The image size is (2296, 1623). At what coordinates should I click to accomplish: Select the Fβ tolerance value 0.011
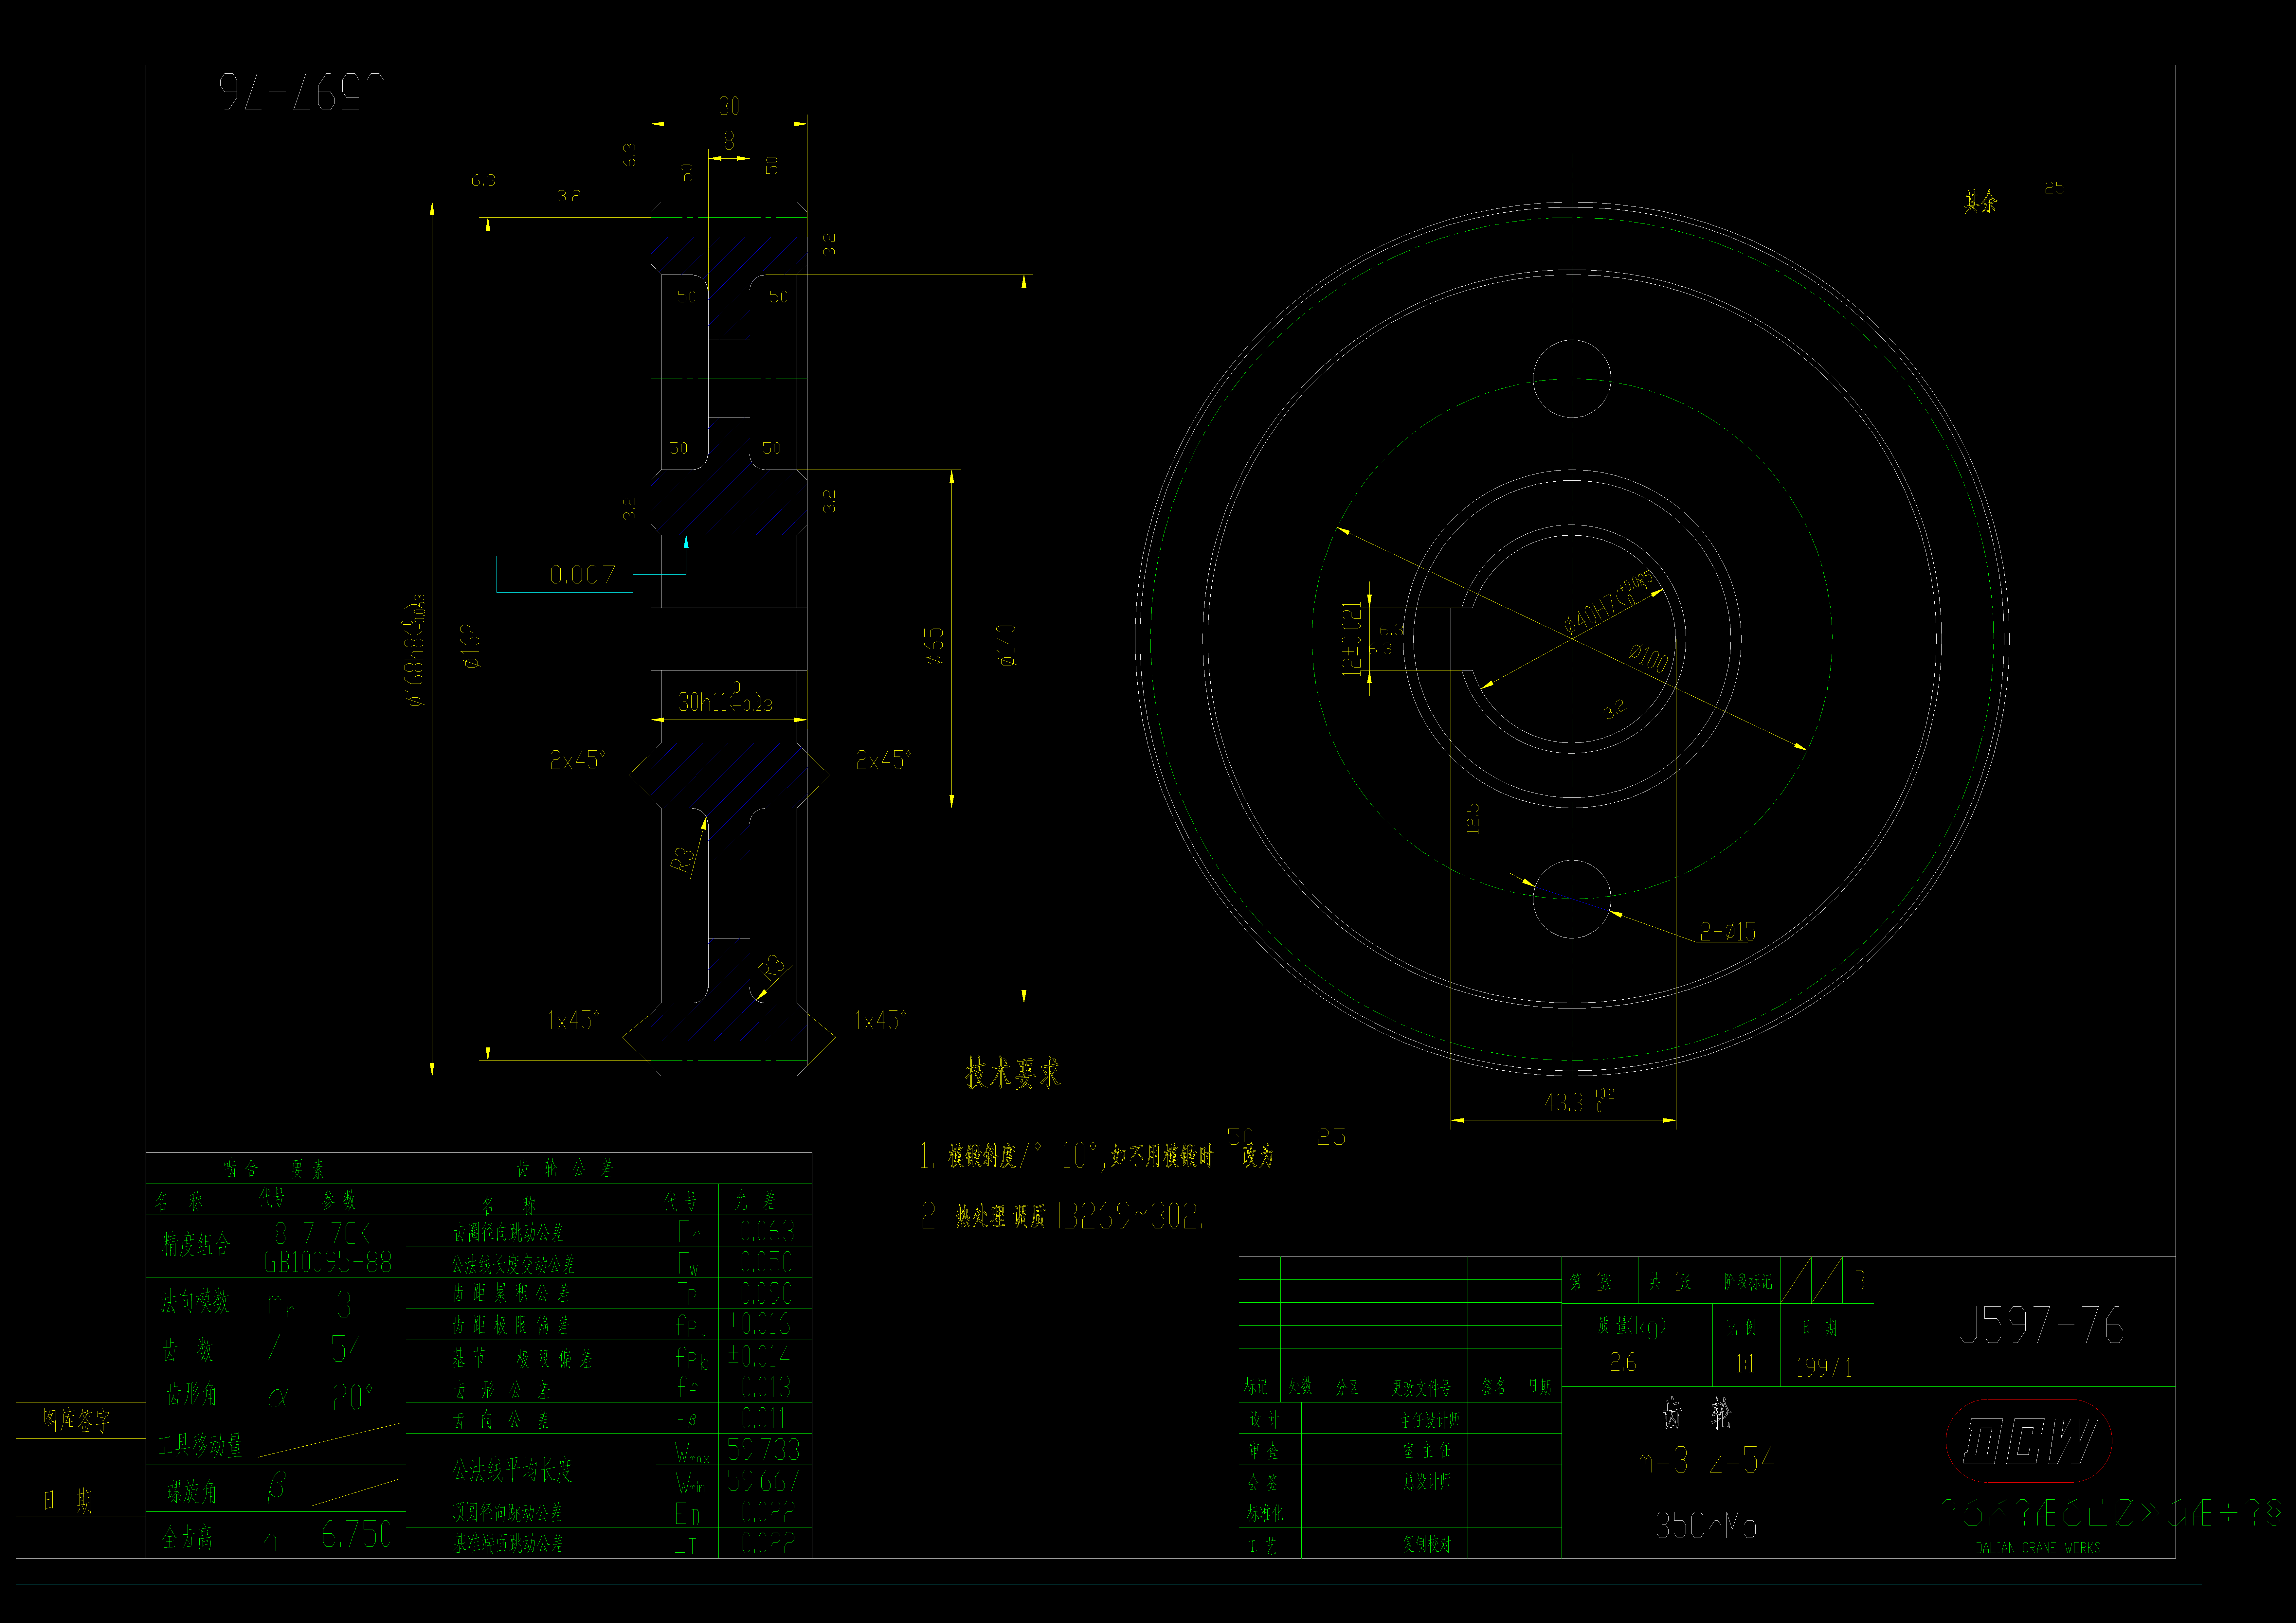coord(764,1418)
